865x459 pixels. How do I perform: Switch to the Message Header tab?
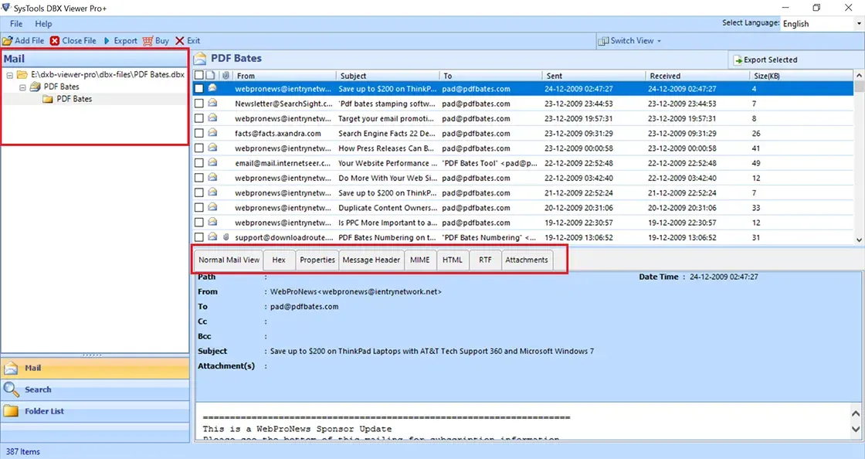[x=371, y=260]
